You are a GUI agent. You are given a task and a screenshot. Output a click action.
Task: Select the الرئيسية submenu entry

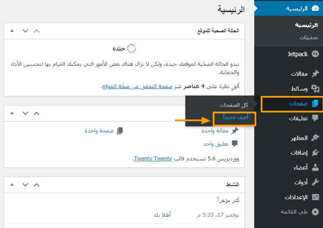coord(306,25)
